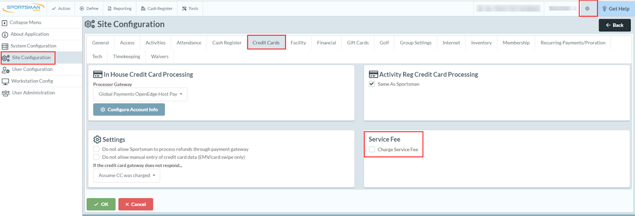Screen dimensions: 635x216
Task: Click the Collapse Menu arrow icon
Action: (5, 23)
